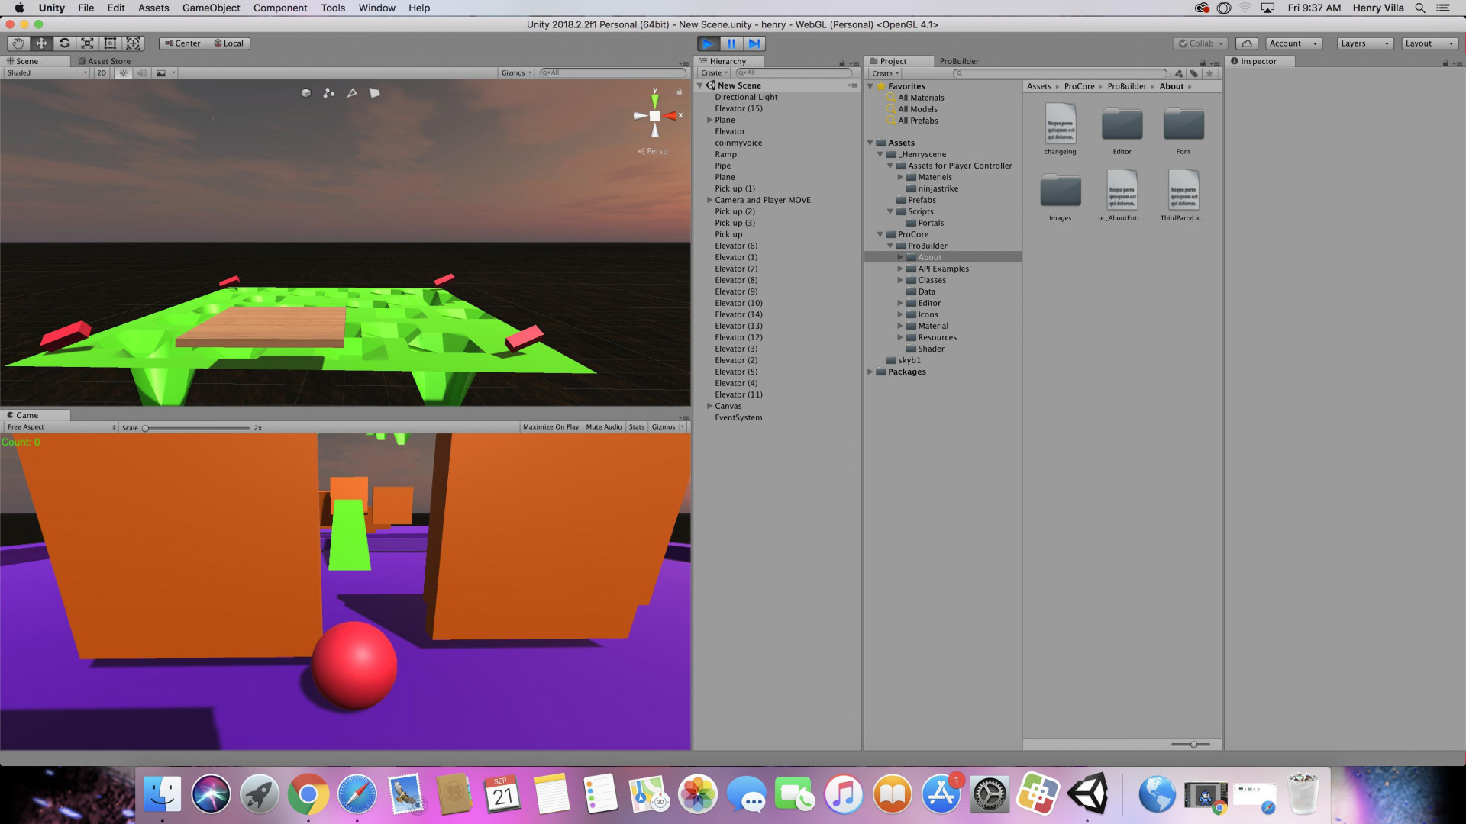The width and height of the screenshot is (1466, 824).
Task: Open the scene Gizmos dropdown
Action: pos(516,73)
